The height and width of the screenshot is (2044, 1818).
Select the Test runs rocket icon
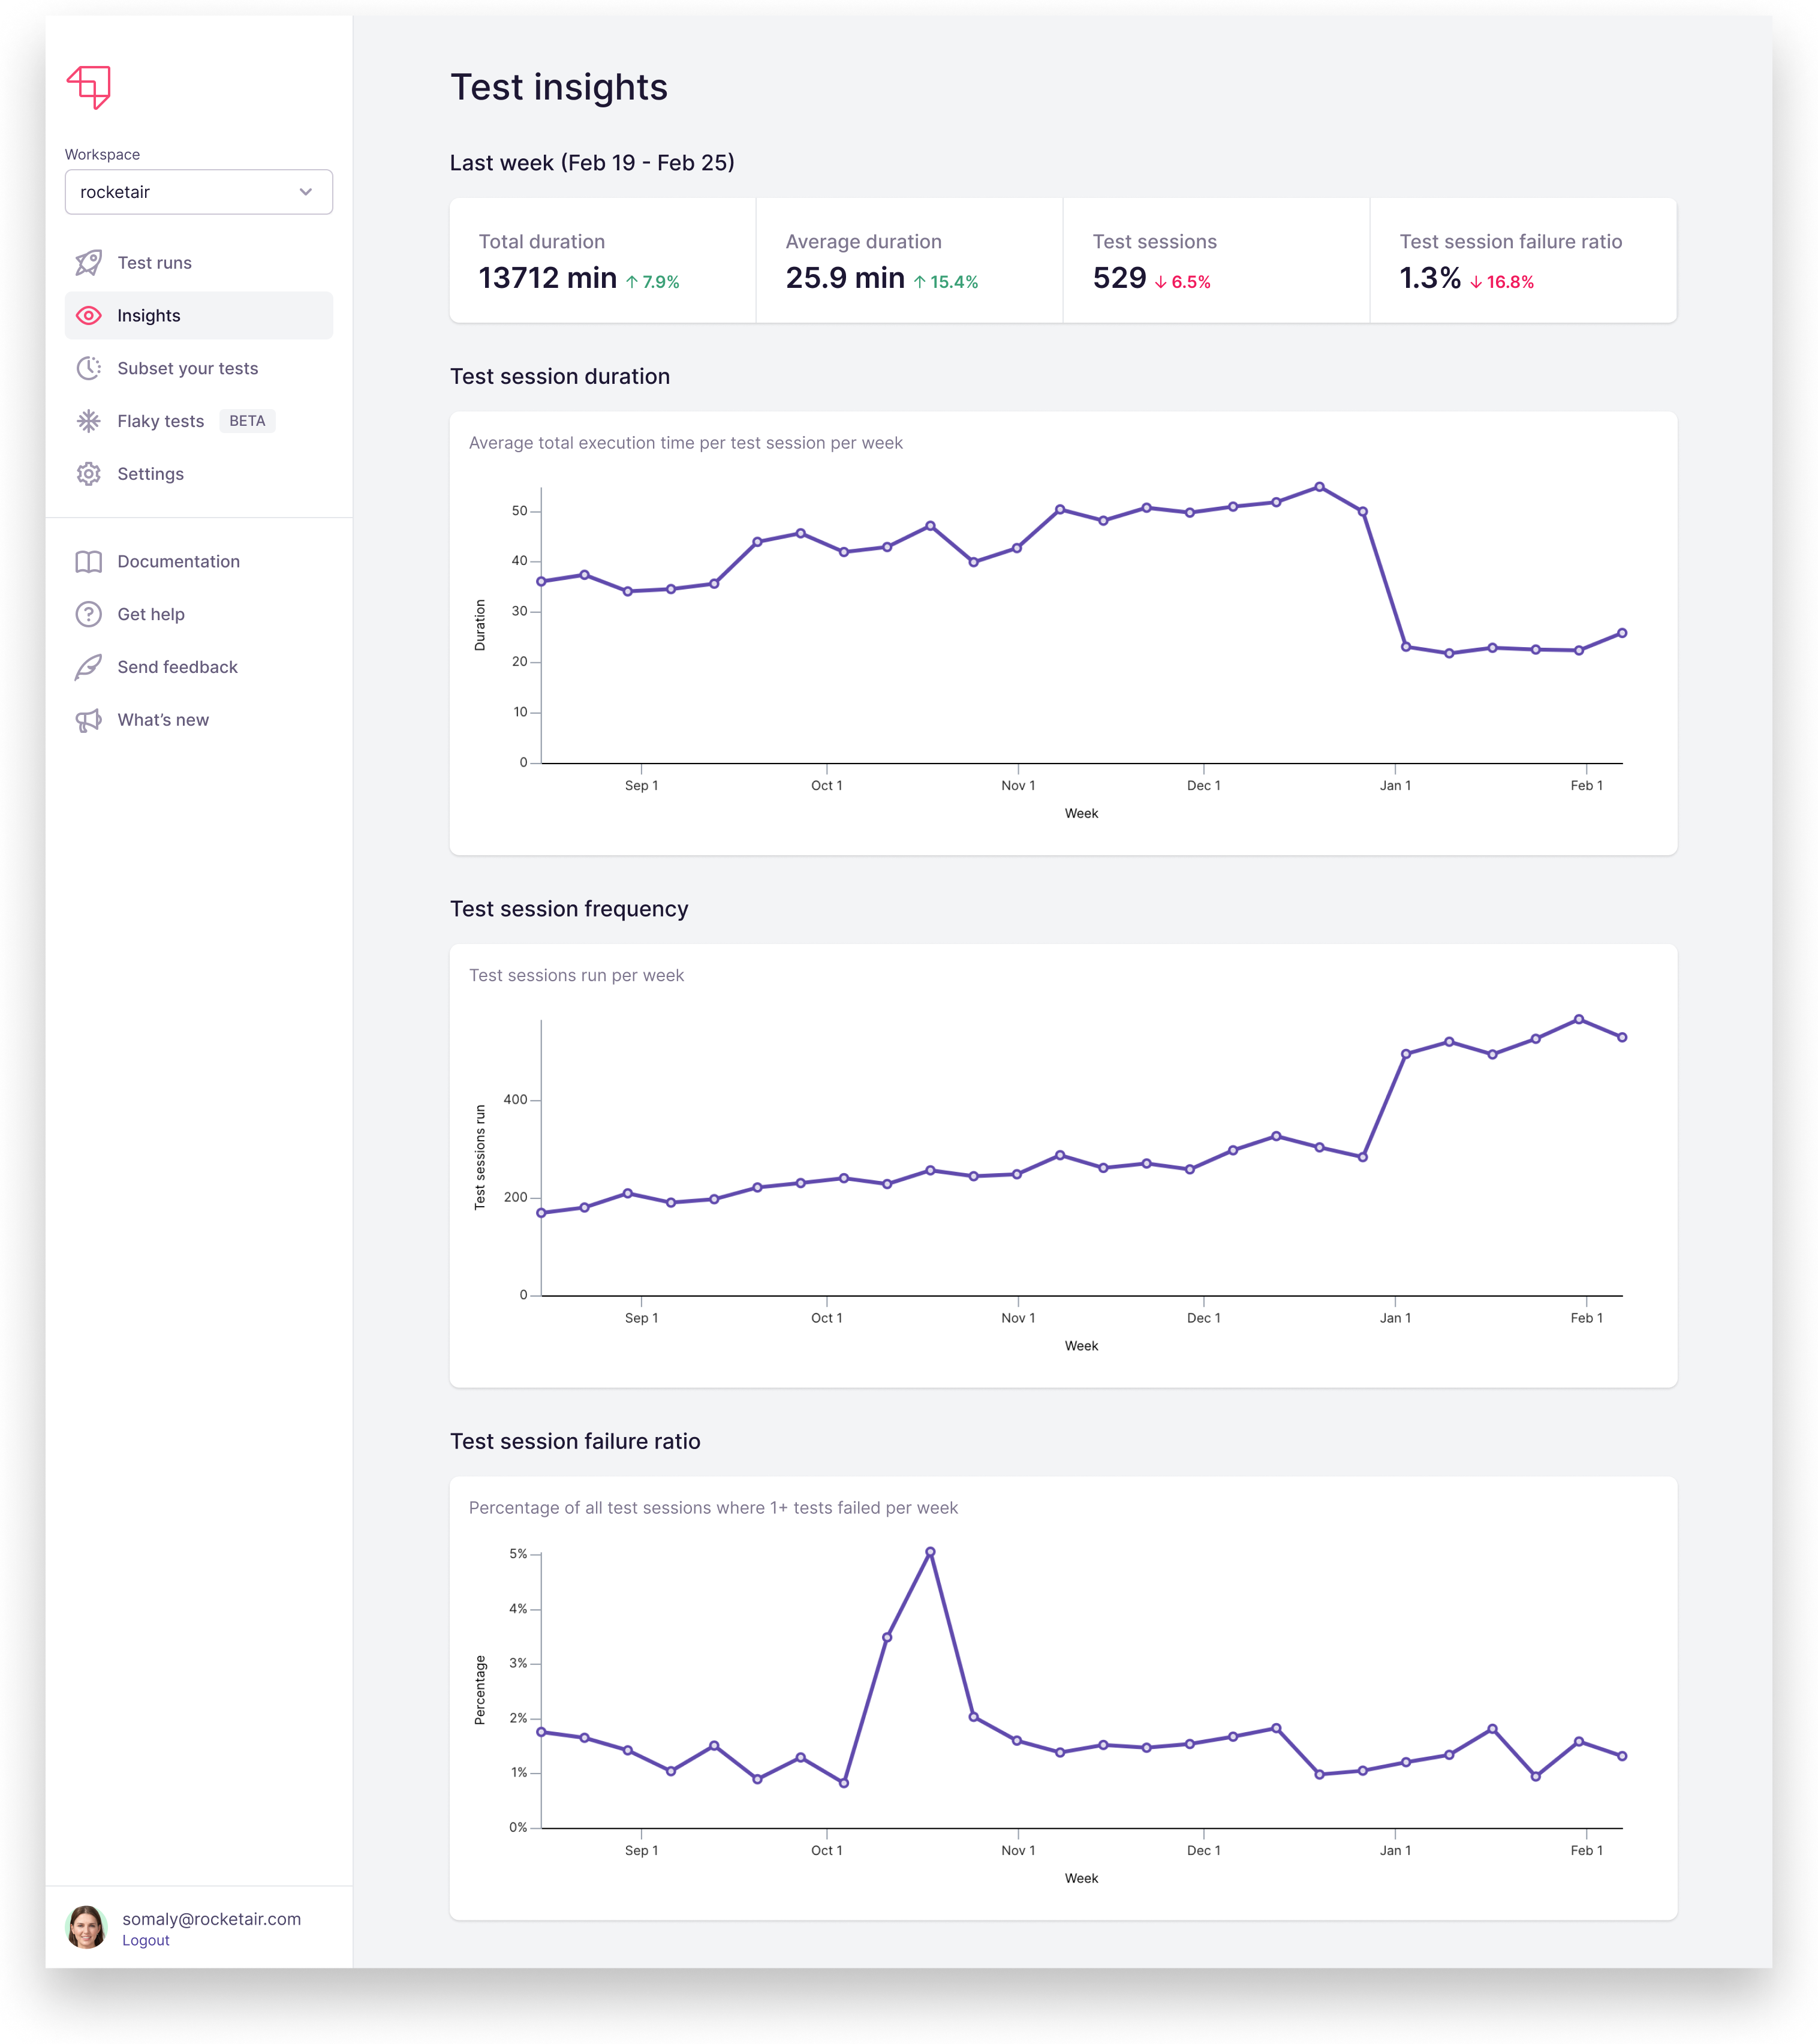pyautogui.click(x=89, y=262)
